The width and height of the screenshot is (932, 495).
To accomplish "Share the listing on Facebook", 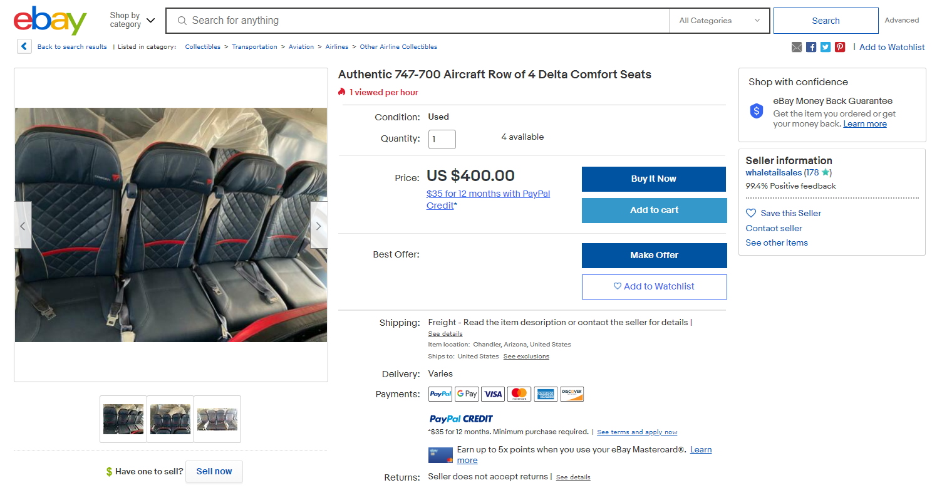I will pos(810,47).
